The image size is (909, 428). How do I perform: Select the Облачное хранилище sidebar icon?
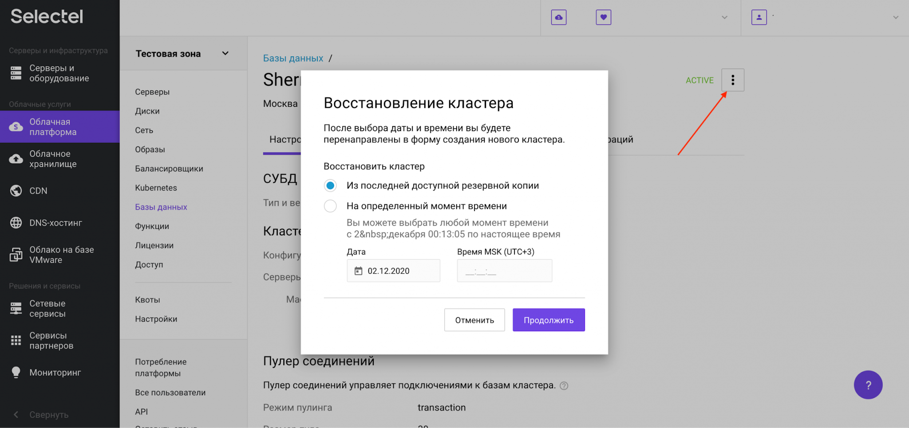pyautogui.click(x=16, y=159)
